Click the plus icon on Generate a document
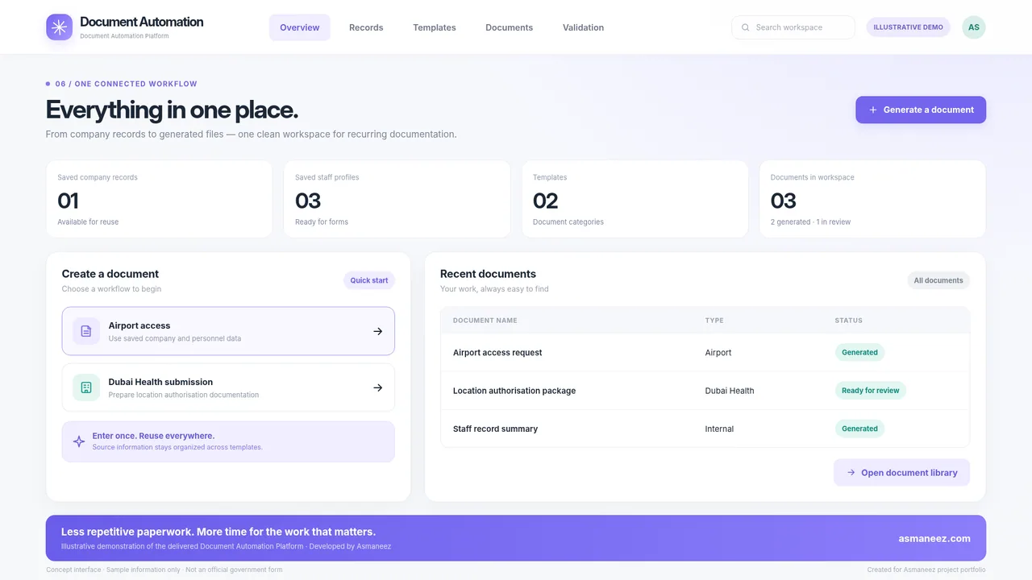 pos(873,110)
